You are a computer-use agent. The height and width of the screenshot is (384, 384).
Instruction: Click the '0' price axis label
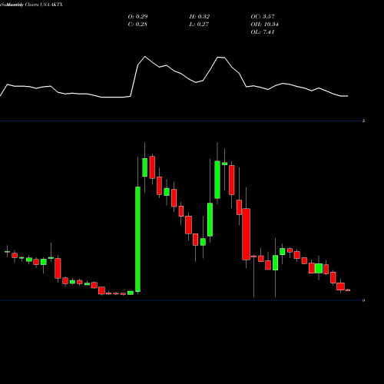[364, 300]
